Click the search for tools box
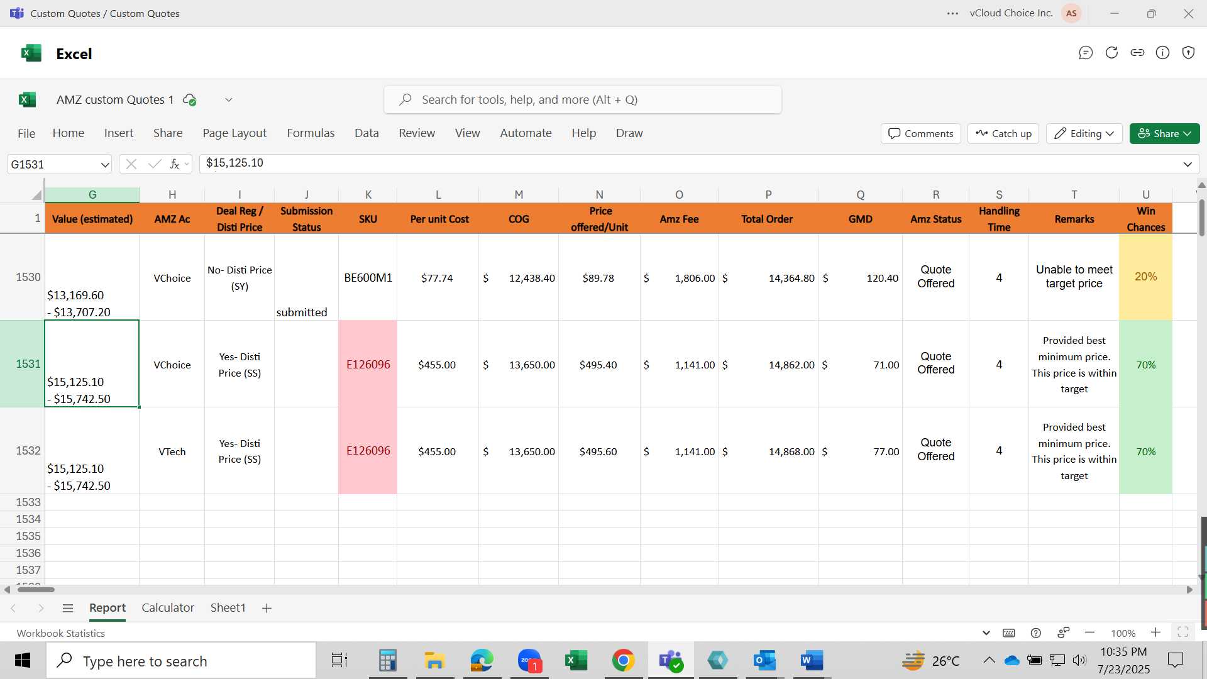Screen dimensions: 1207x679 pyautogui.click(x=582, y=100)
